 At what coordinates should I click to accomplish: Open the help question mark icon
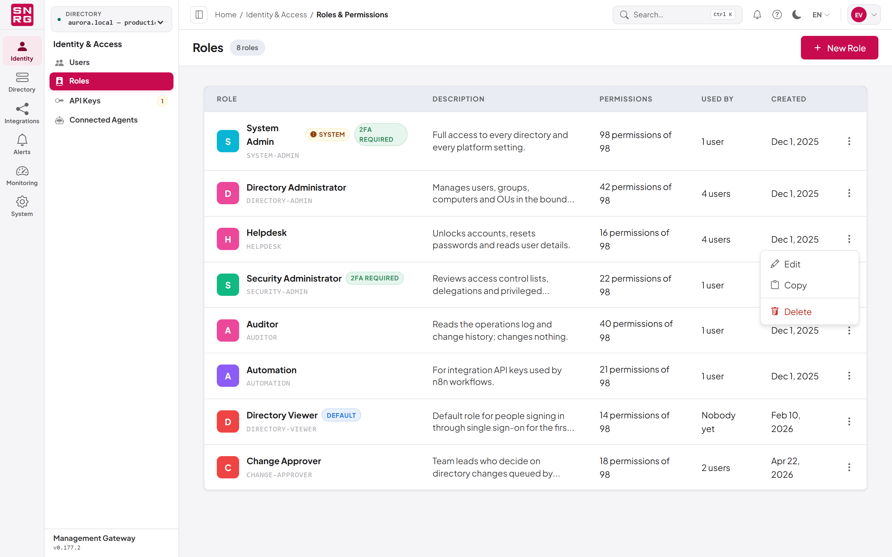click(777, 15)
